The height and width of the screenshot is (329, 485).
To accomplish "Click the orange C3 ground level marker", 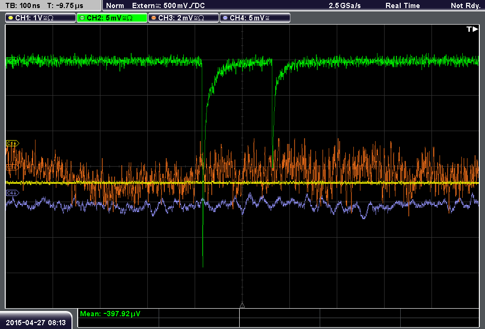I will 12,167.
